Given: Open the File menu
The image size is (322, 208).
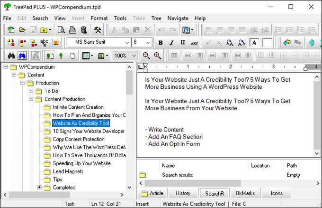Looking at the screenshot, I should [x=7, y=19].
